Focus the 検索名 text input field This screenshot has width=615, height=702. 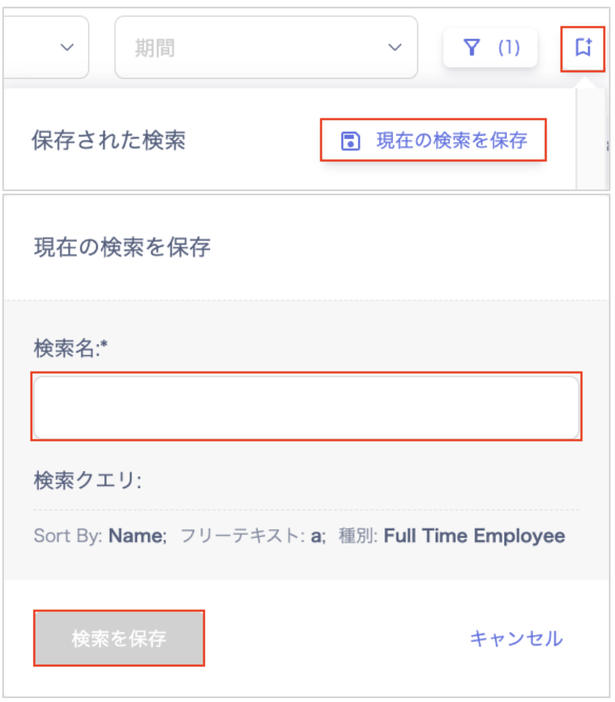(306, 407)
